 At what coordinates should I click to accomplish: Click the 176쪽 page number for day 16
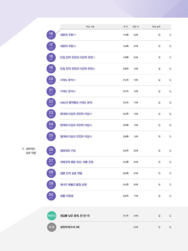tap(126, 35)
